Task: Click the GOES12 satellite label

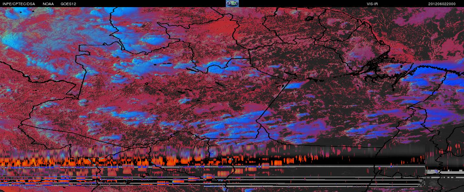Action: pyautogui.click(x=68, y=4)
